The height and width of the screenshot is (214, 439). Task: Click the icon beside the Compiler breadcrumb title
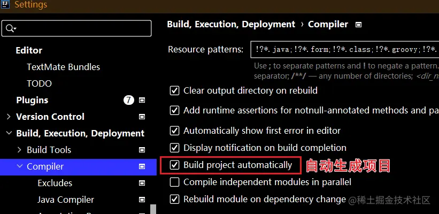358,25
